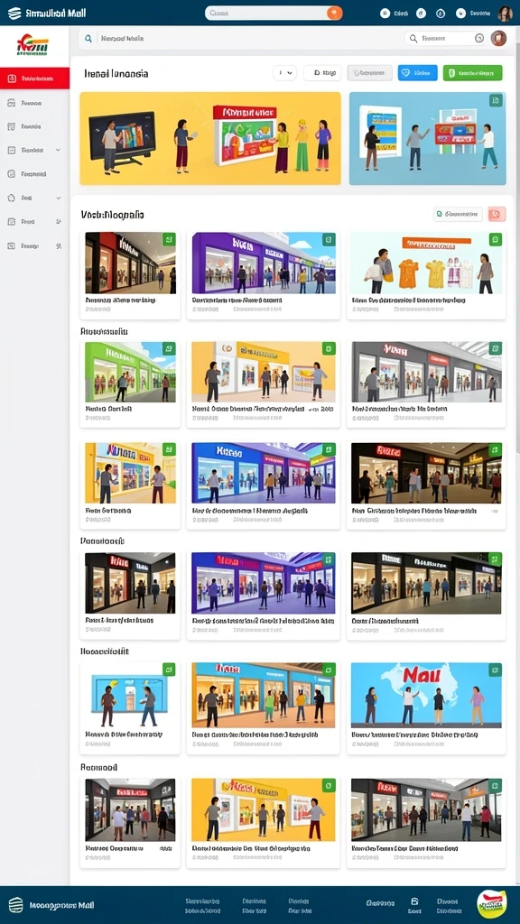Screen dimensions: 520x924
Task: Expand the sixth sidebar item using its chevron
Action: pos(59,198)
